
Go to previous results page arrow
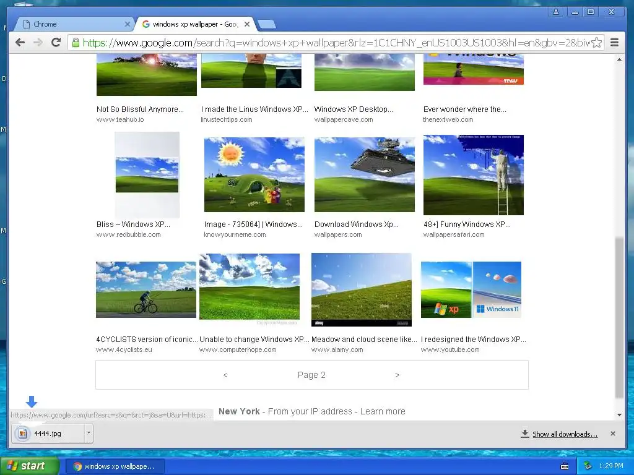tap(225, 375)
